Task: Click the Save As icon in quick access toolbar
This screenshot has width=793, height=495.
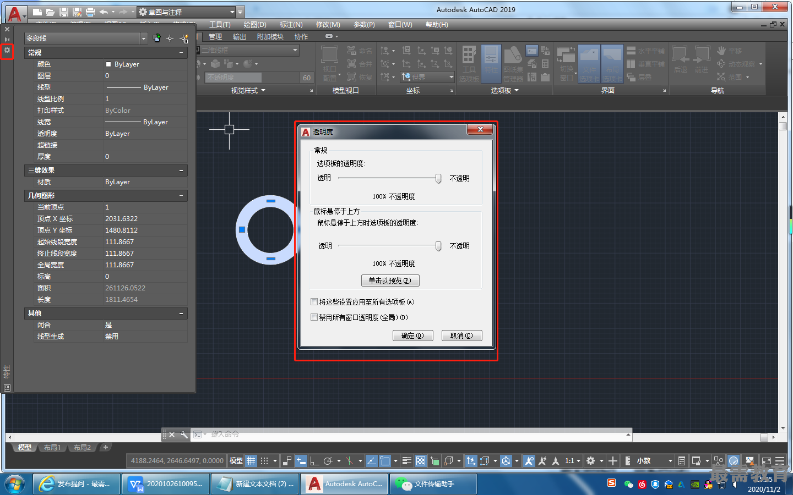Action: click(77, 12)
